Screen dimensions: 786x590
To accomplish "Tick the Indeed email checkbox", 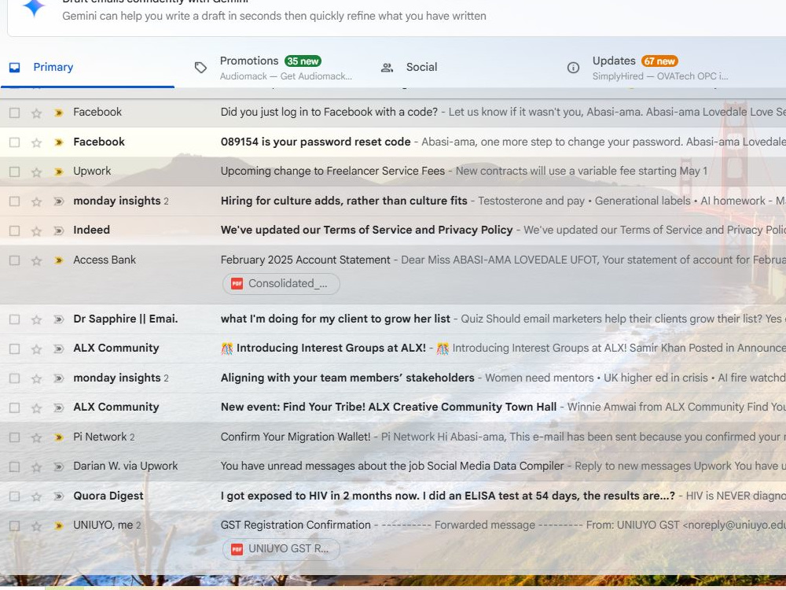I will pyautogui.click(x=14, y=230).
